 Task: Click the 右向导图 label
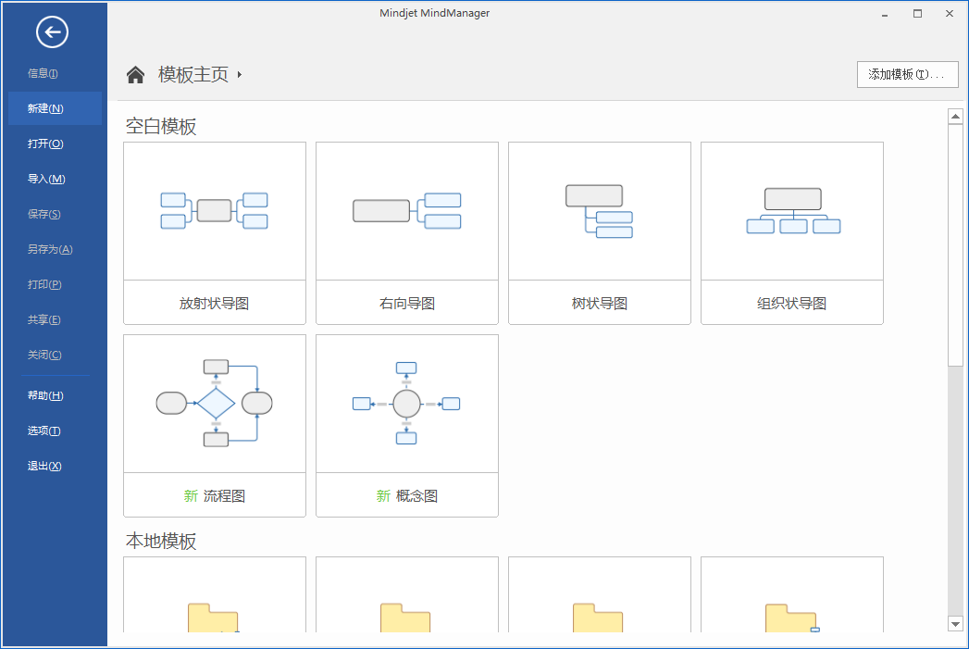pyautogui.click(x=406, y=304)
